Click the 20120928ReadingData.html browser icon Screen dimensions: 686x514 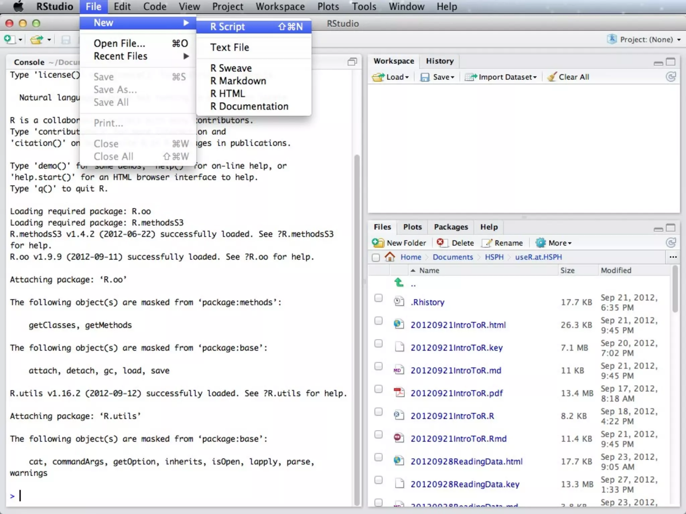pyautogui.click(x=399, y=460)
